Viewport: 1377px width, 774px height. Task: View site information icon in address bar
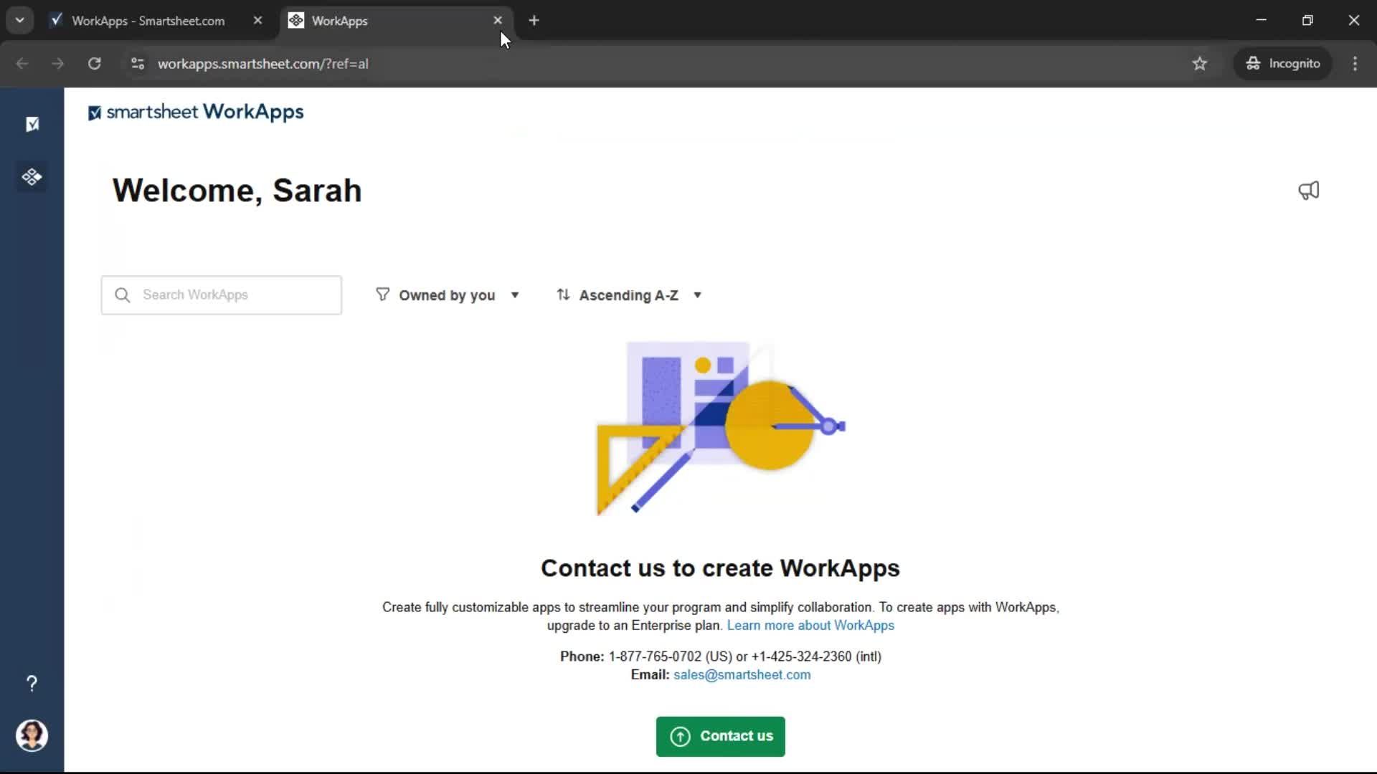tap(138, 64)
